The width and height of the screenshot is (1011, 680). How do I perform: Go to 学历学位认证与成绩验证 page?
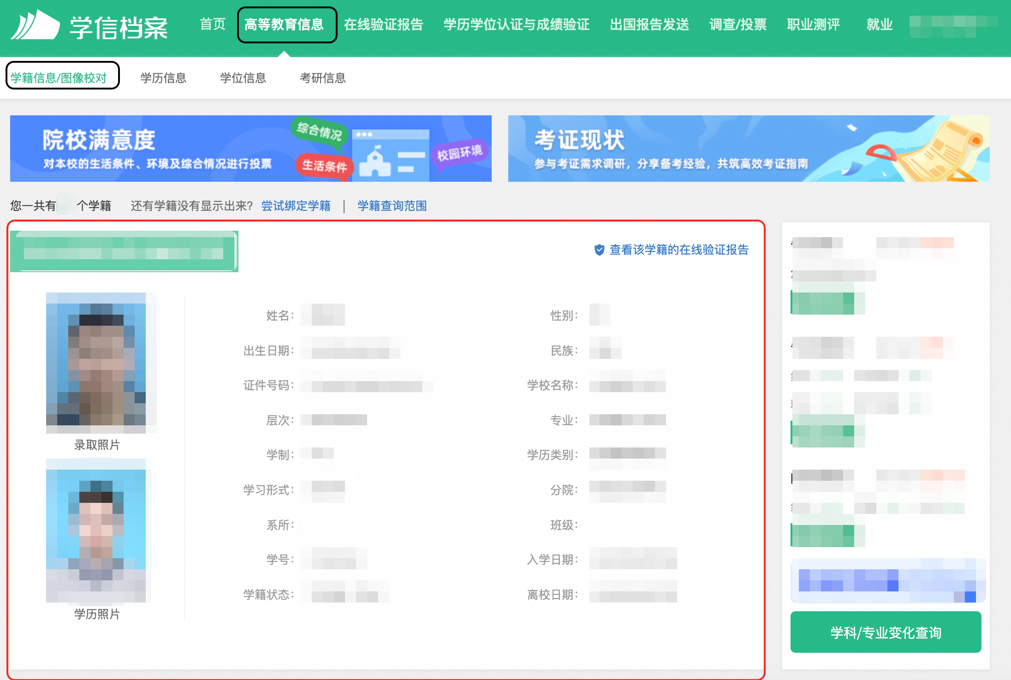coord(517,24)
